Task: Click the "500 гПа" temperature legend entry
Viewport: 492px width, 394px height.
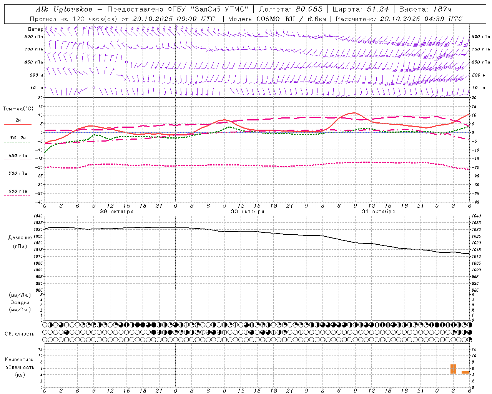Action: 18,191
